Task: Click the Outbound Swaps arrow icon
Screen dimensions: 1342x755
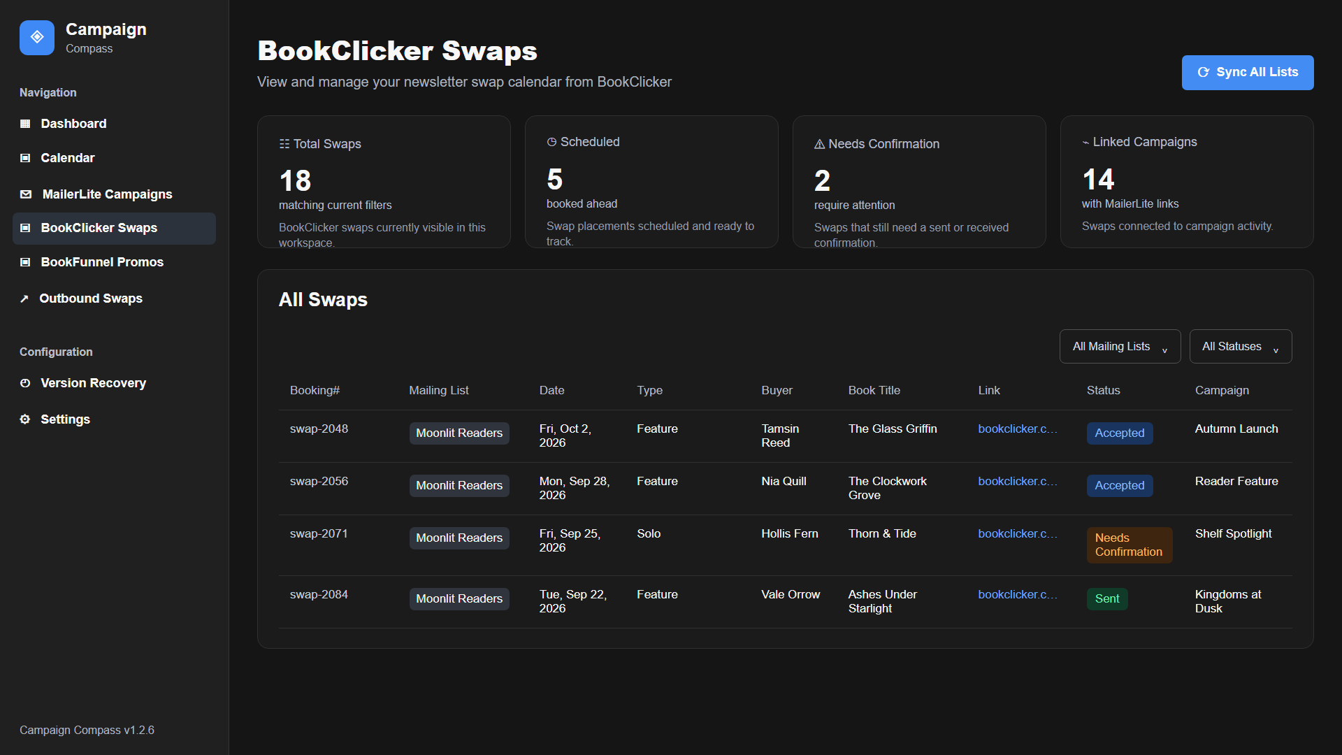Action: pyautogui.click(x=24, y=299)
